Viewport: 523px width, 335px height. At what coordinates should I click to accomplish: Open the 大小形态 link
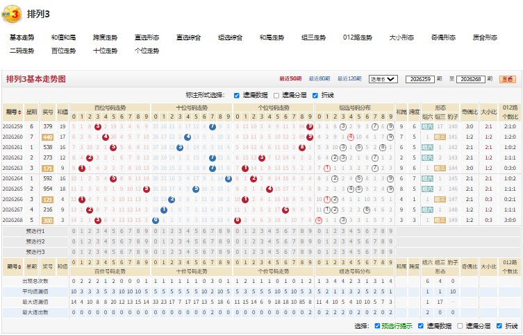click(401, 37)
